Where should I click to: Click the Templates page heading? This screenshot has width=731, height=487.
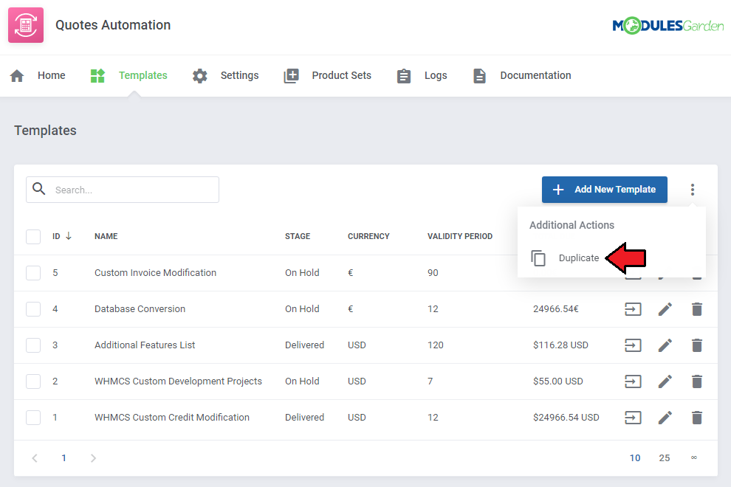click(45, 131)
